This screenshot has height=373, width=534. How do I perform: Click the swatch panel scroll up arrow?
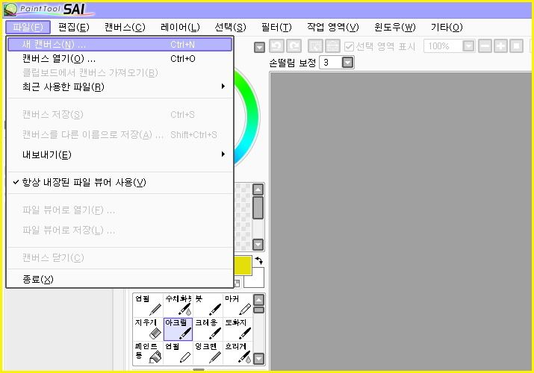coord(258,189)
